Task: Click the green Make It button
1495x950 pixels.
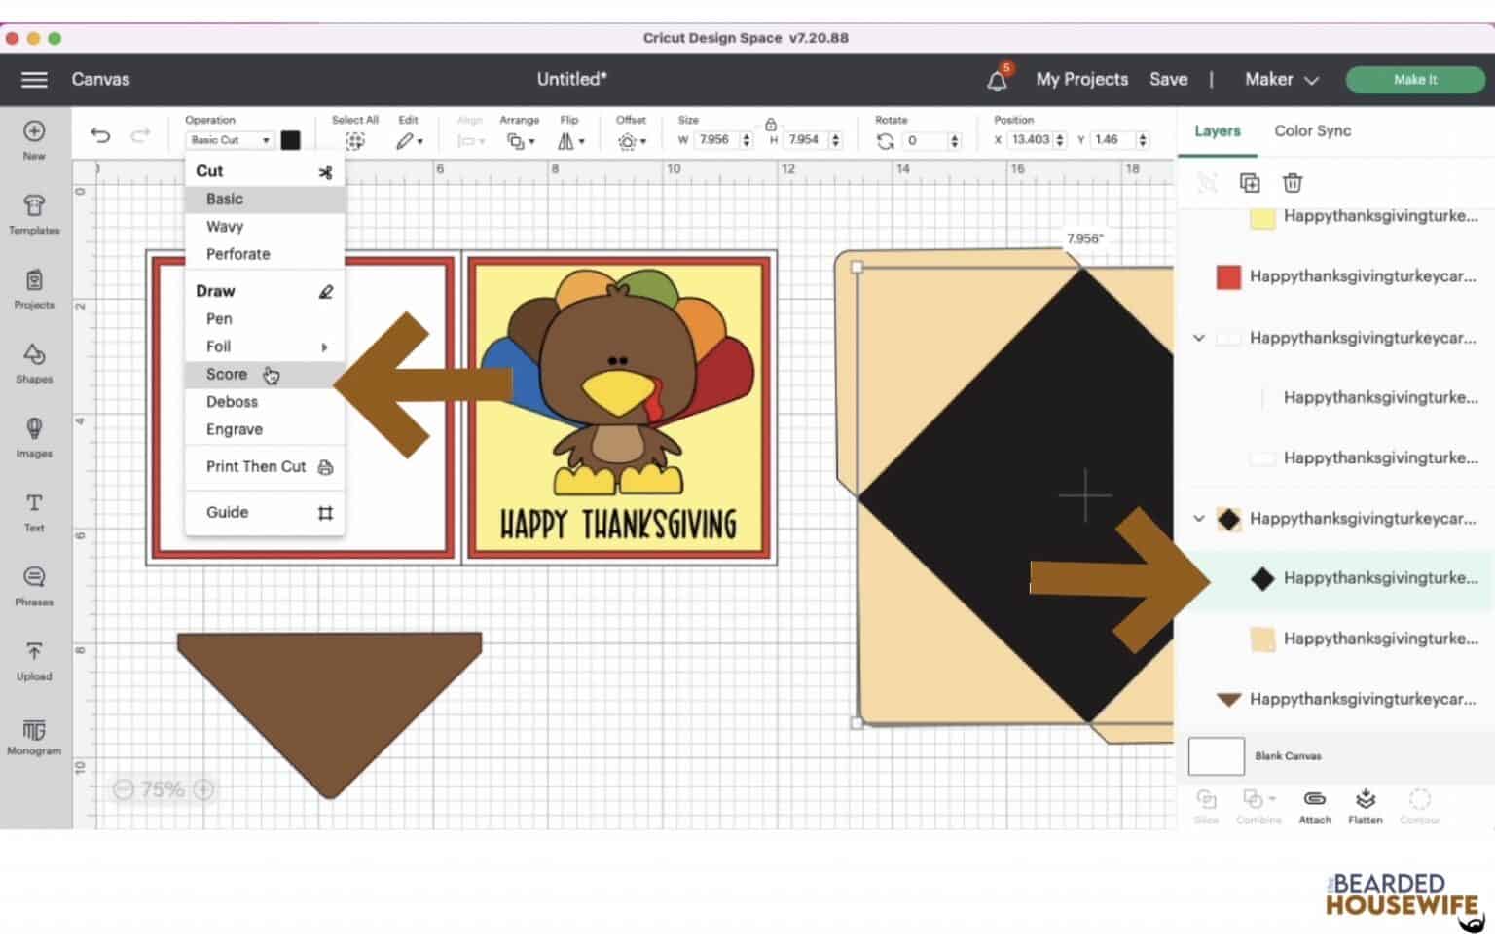Action: point(1414,80)
